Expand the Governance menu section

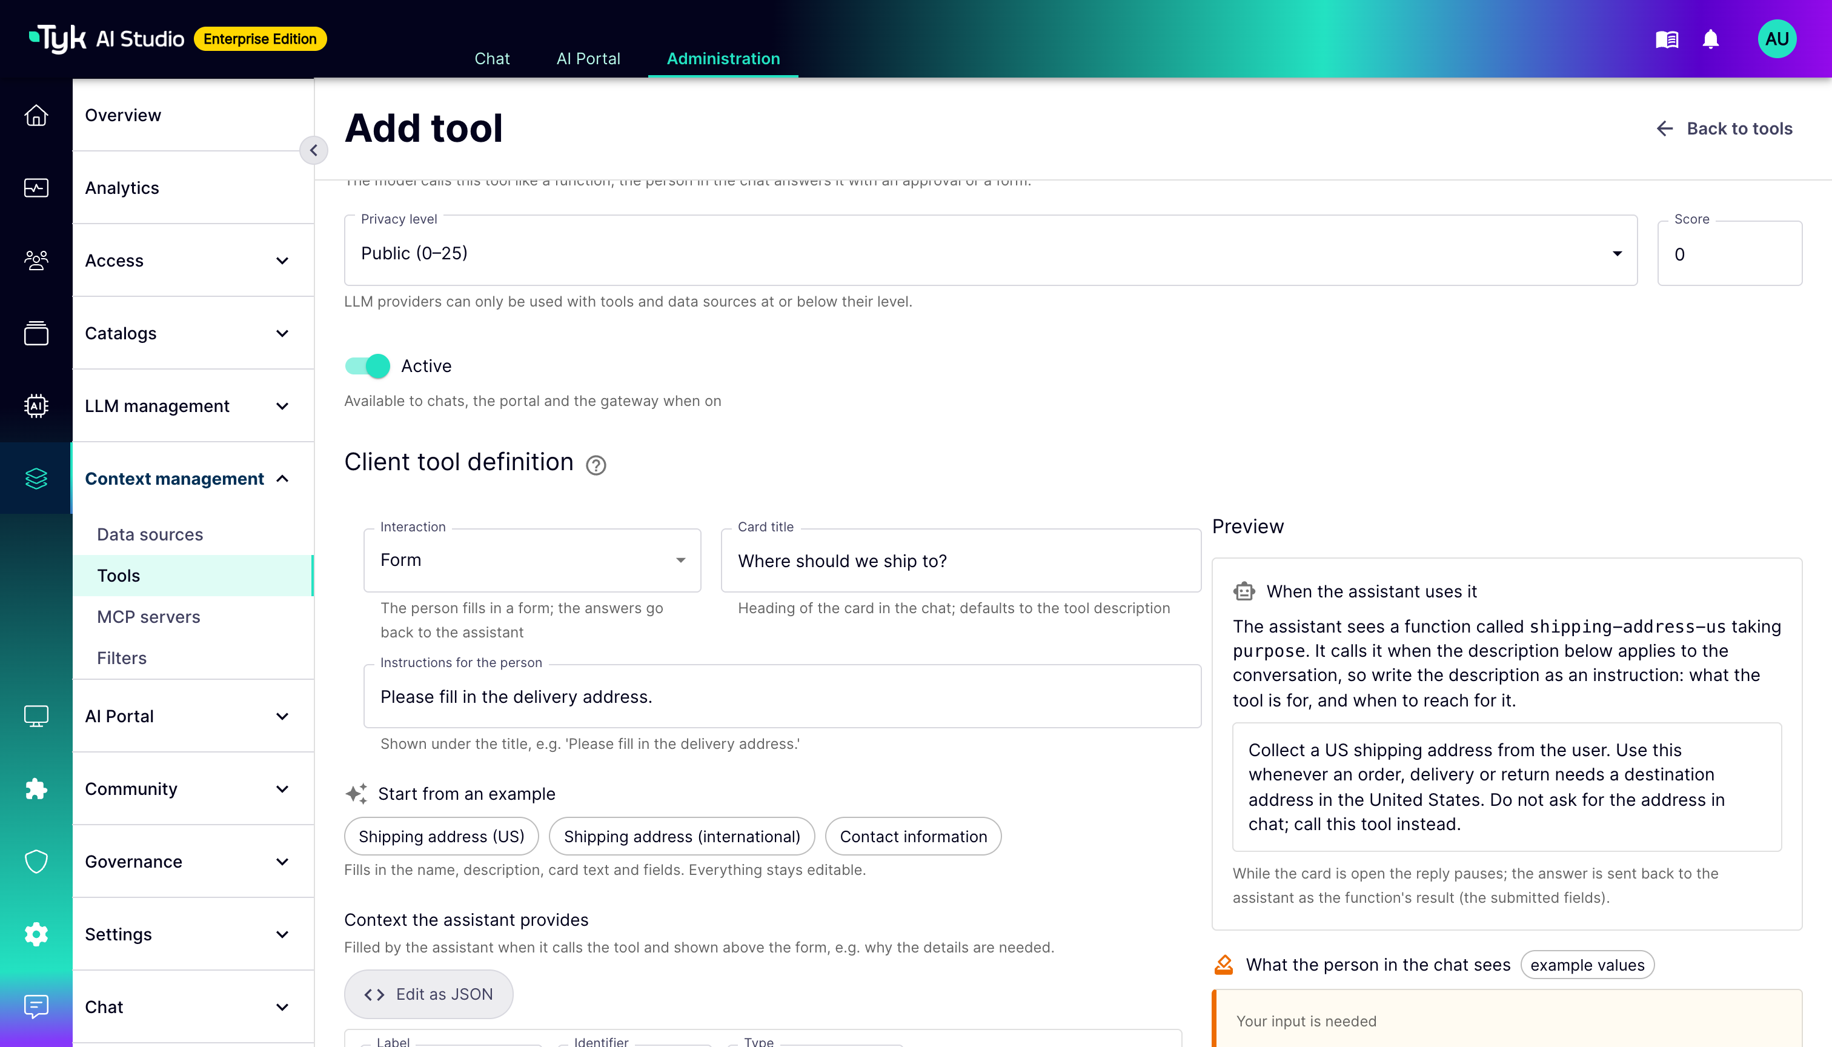click(193, 862)
